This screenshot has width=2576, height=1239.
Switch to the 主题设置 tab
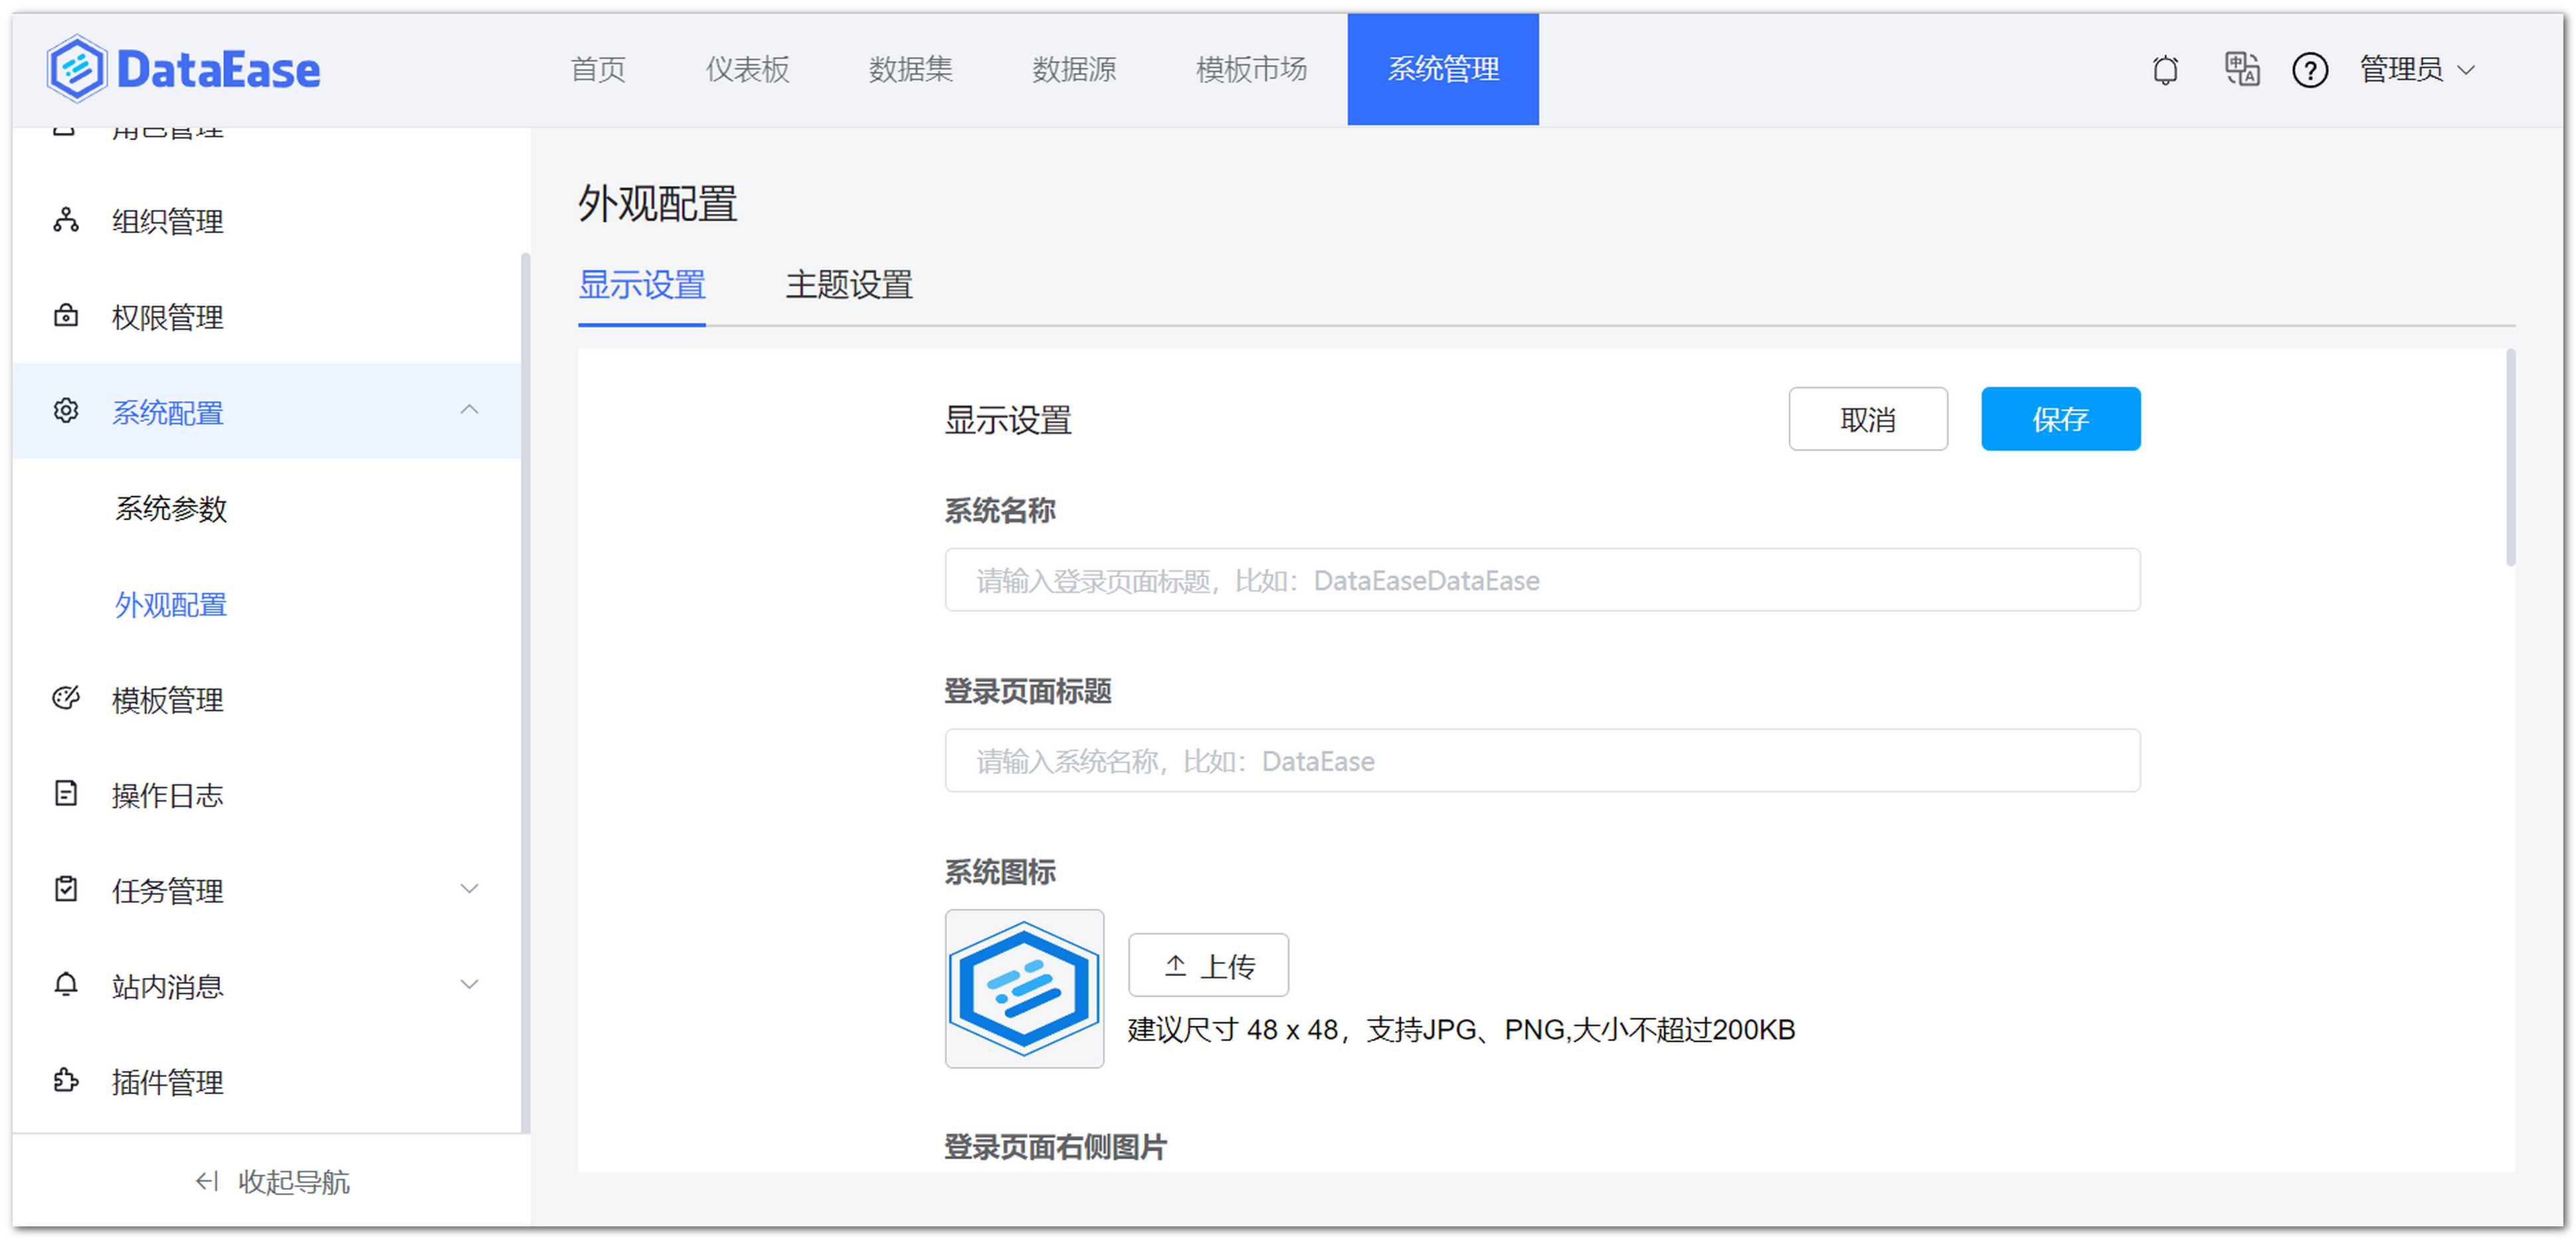point(849,286)
